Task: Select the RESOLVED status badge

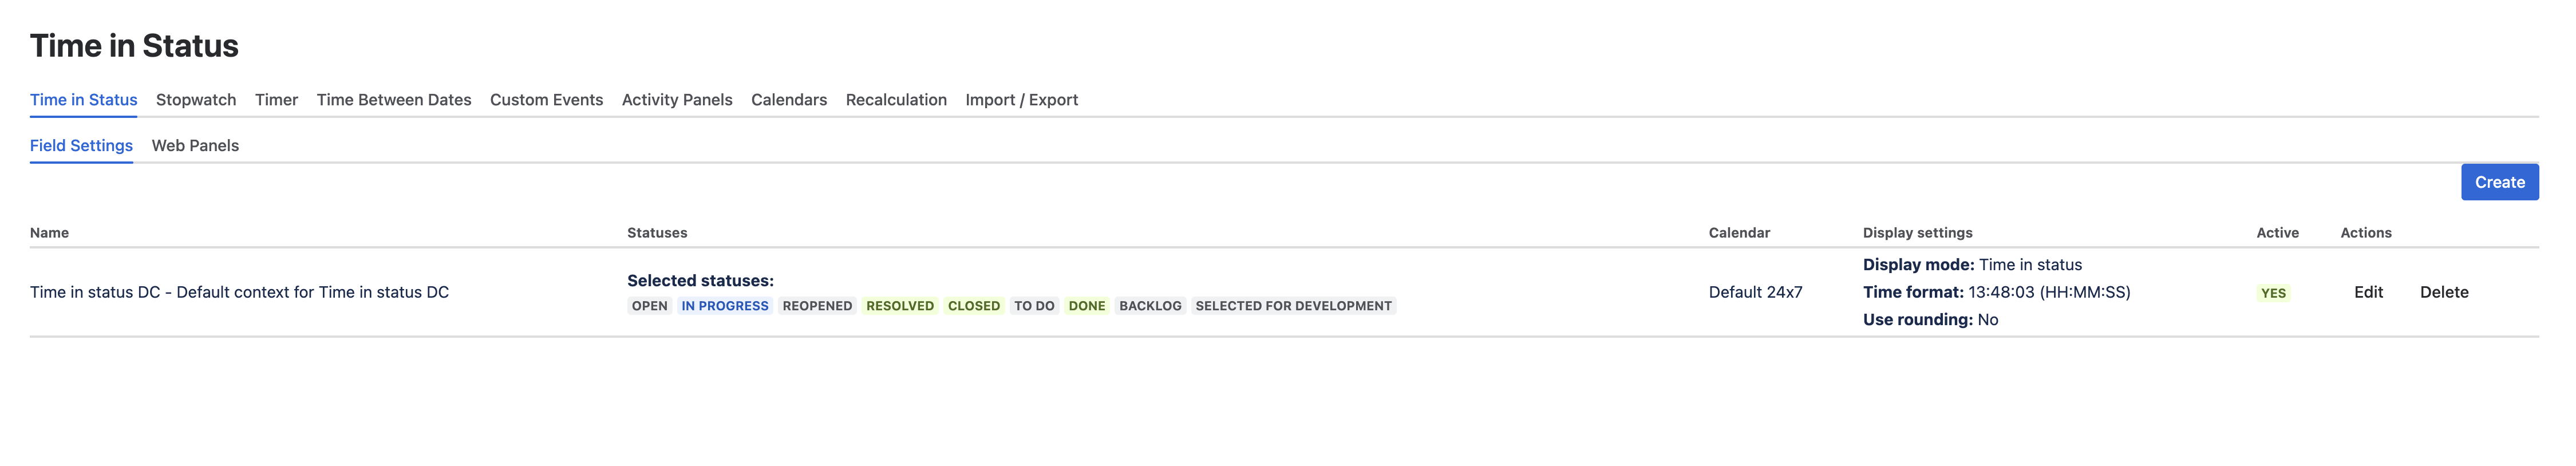Action: pos(899,305)
